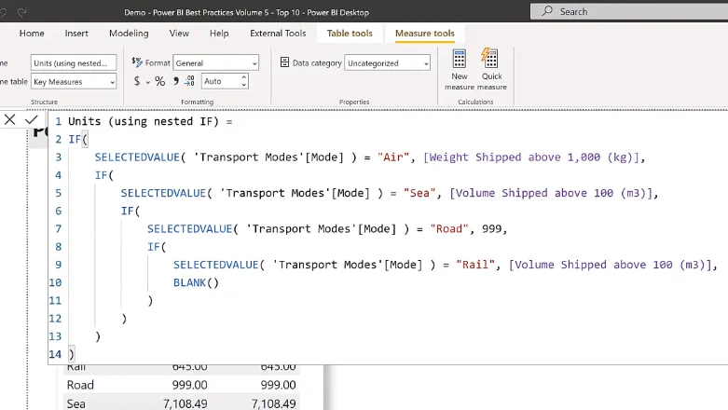Click the redo arrow in title bar
The height and width of the screenshot is (410, 728).
[x=21, y=12]
